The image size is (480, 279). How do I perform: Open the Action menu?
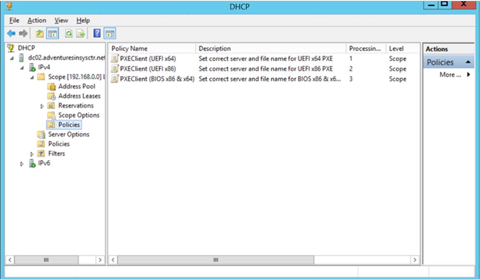pos(37,20)
